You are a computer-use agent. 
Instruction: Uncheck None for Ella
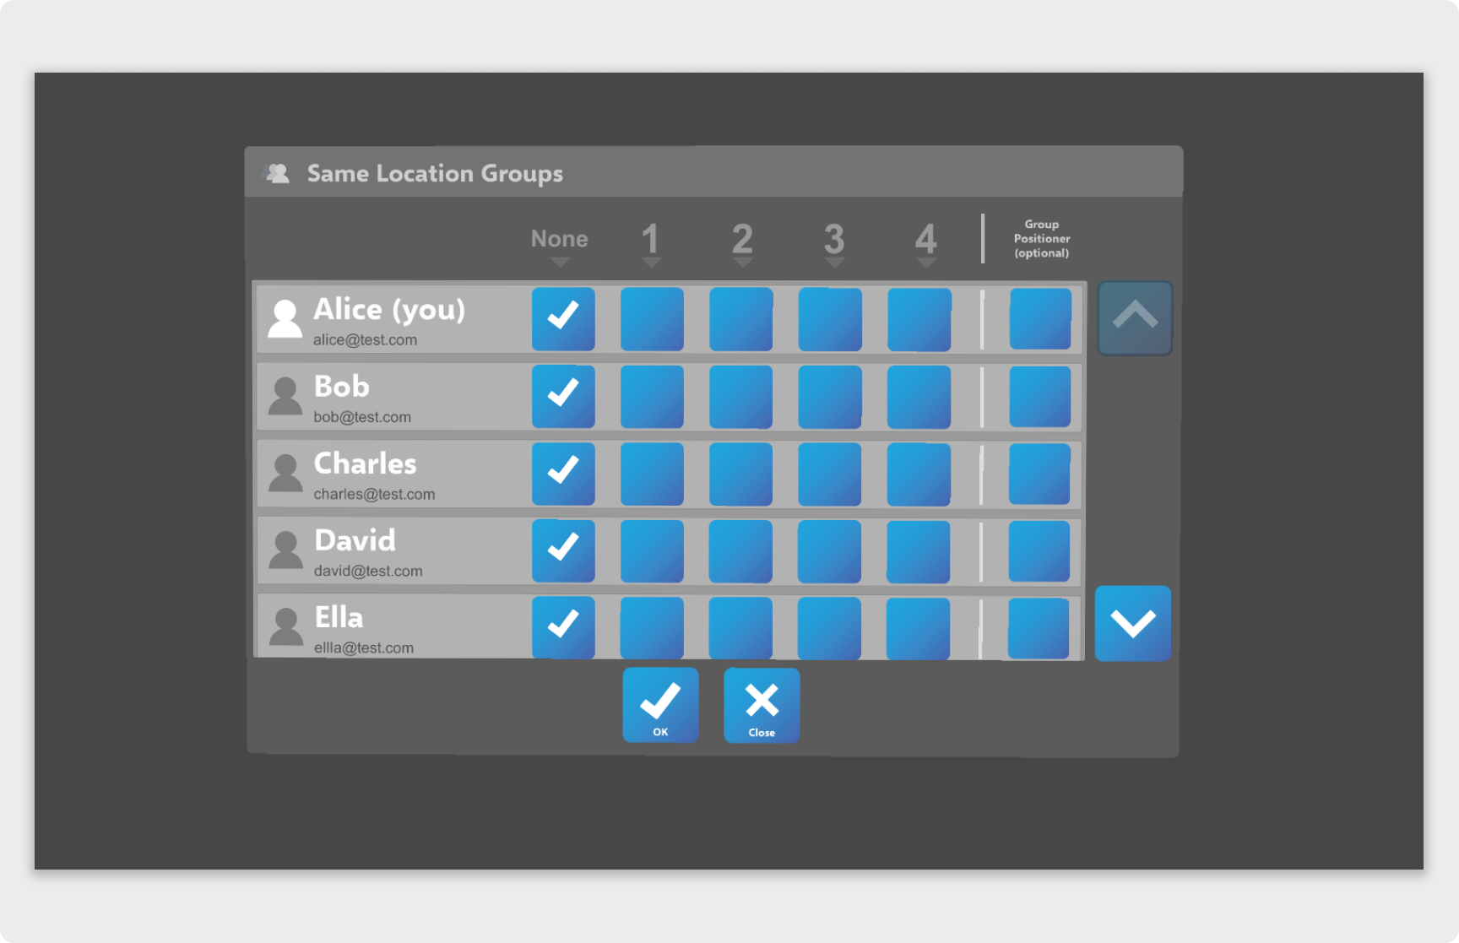[x=563, y=627]
